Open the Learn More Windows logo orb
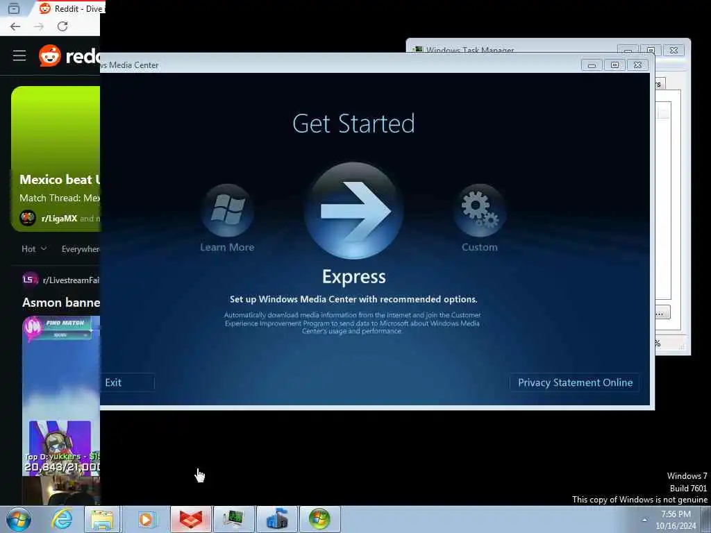This screenshot has width=711, height=533. 227,210
